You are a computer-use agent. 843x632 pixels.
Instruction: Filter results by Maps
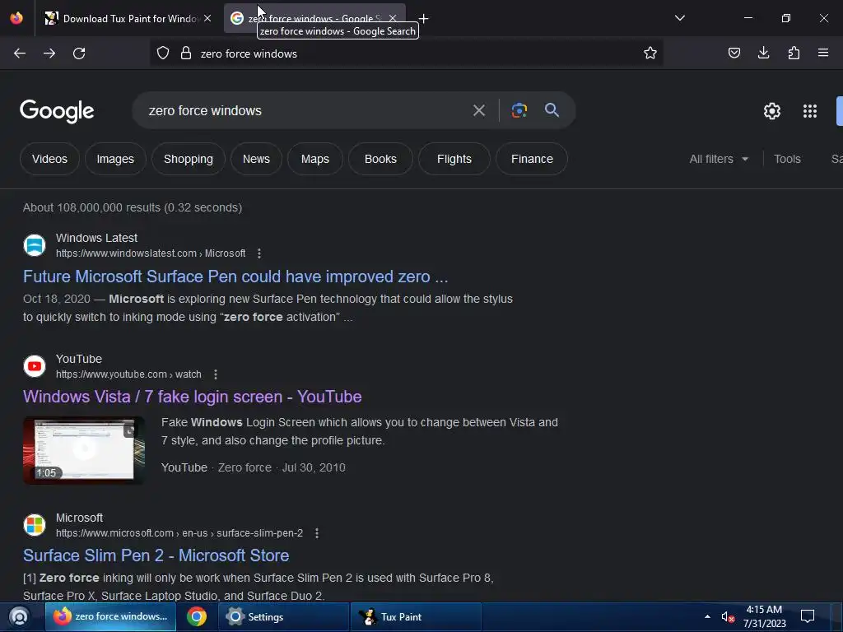click(315, 159)
